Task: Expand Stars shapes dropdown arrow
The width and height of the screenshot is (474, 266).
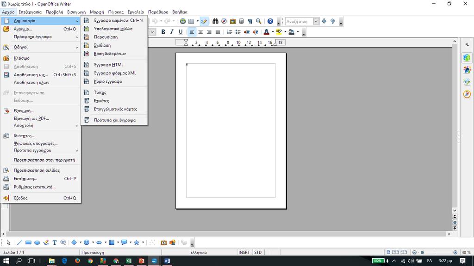Action: 143,242
